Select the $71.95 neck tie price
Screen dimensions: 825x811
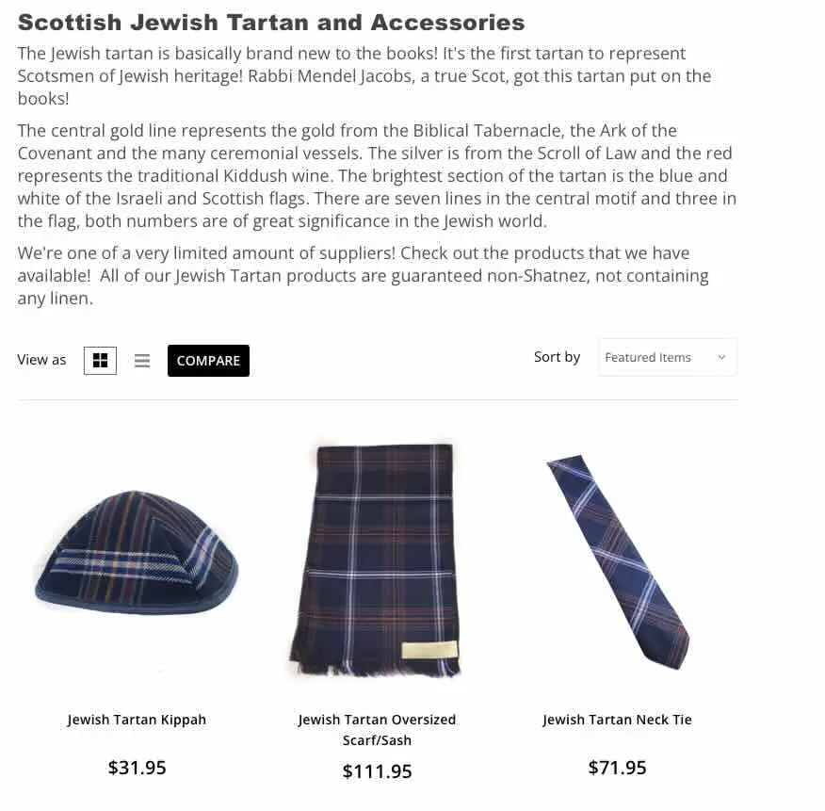[617, 768]
